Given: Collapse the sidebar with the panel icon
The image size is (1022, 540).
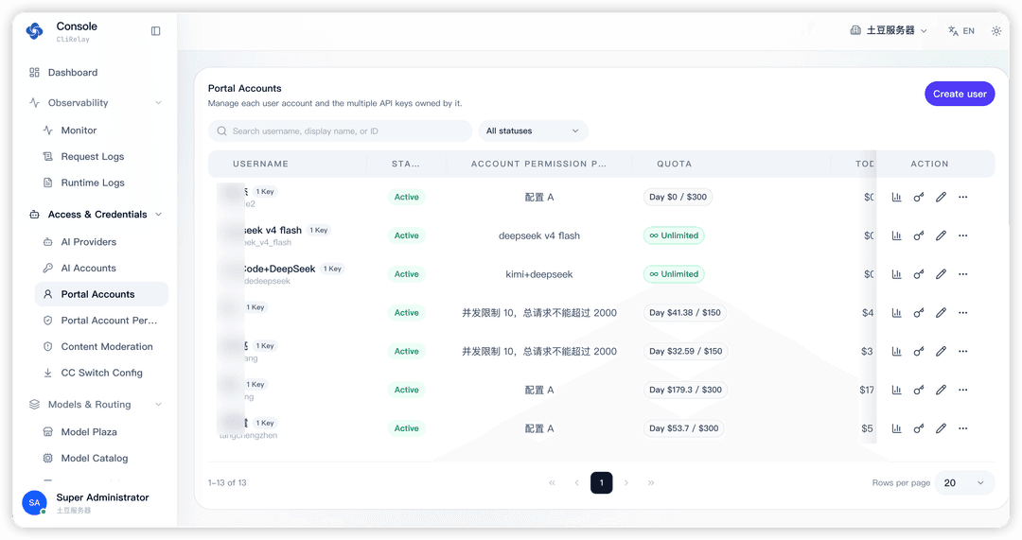Looking at the screenshot, I should click(x=155, y=30).
